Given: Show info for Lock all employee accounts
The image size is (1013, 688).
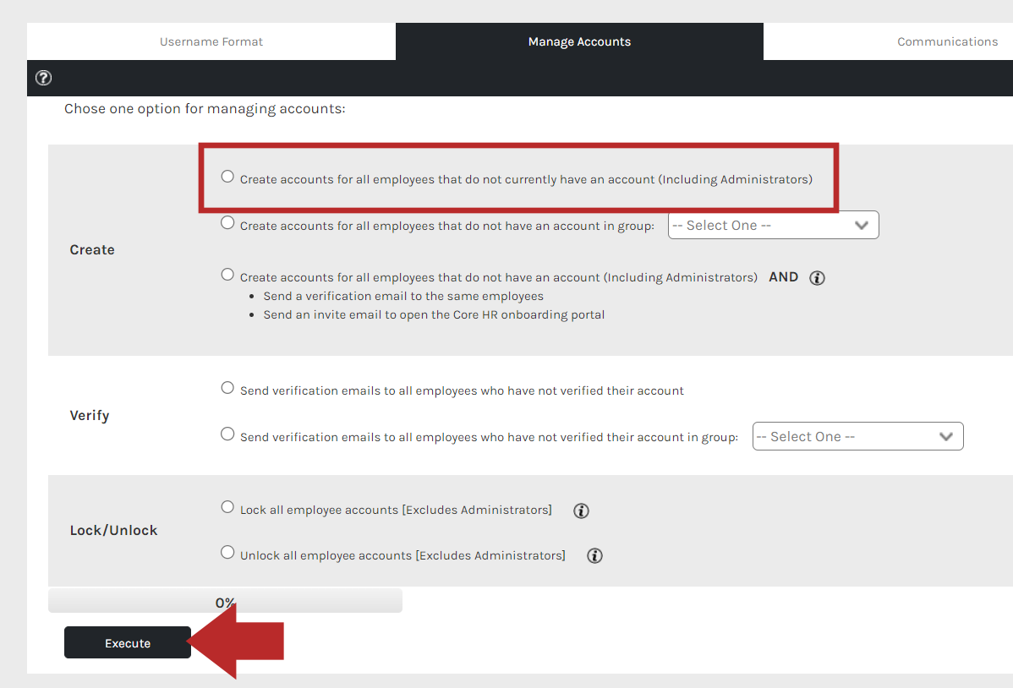Looking at the screenshot, I should coord(581,511).
